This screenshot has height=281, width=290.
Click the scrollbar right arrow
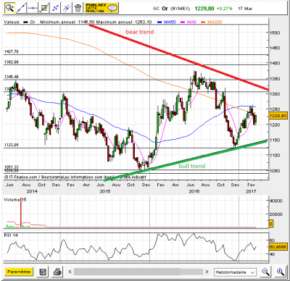click(207, 272)
